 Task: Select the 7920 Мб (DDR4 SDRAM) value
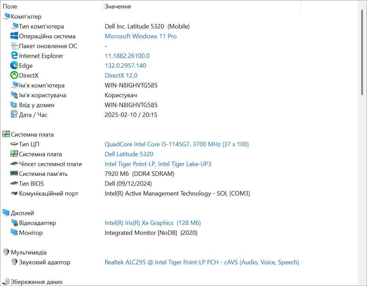click(140, 174)
